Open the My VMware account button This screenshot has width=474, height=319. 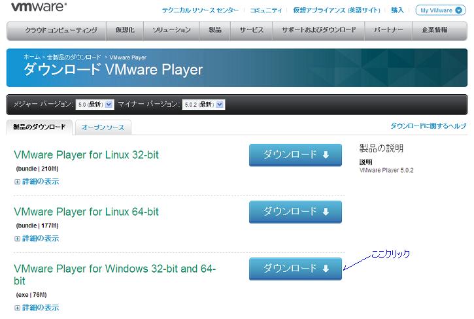pyautogui.click(x=440, y=10)
